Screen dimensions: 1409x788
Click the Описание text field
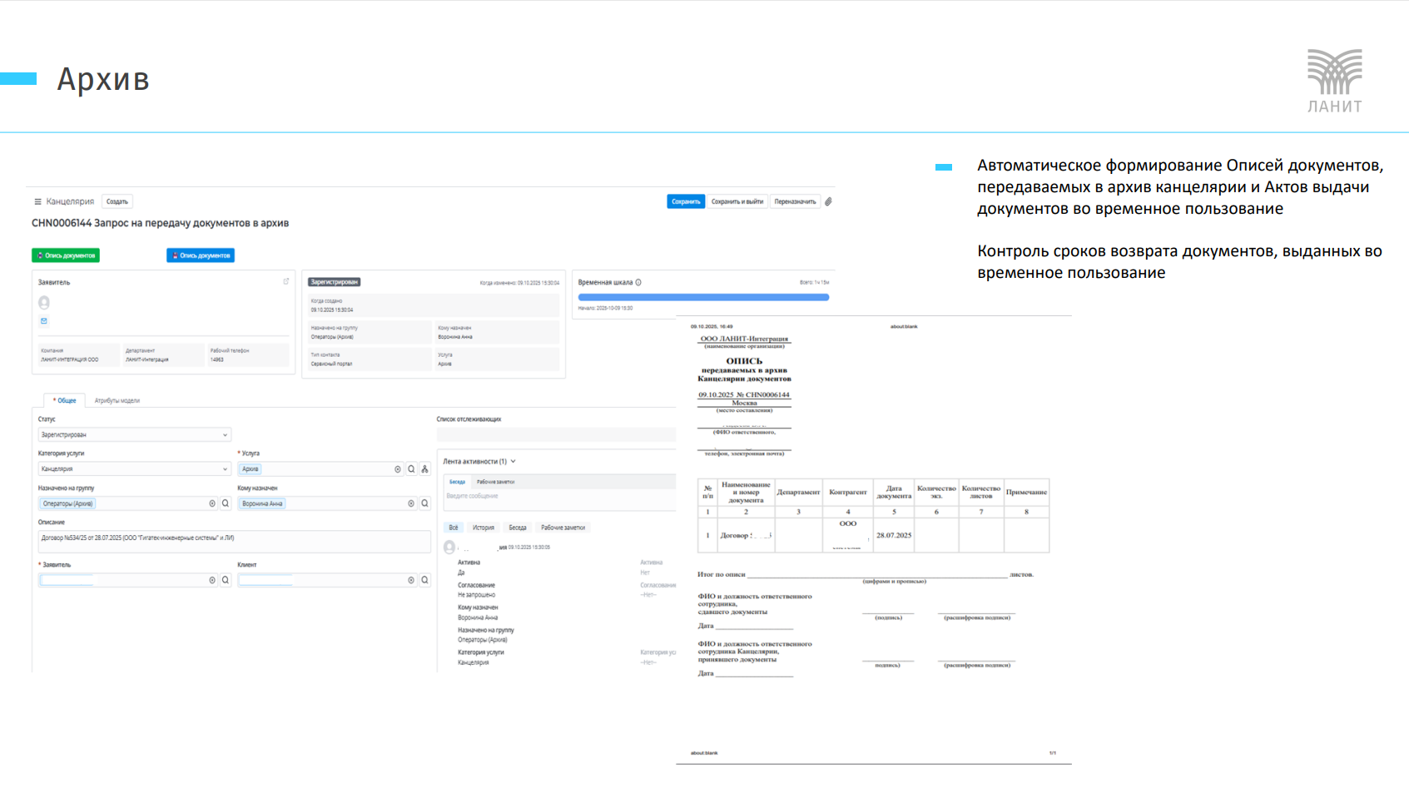pyautogui.click(x=234, y=539)
